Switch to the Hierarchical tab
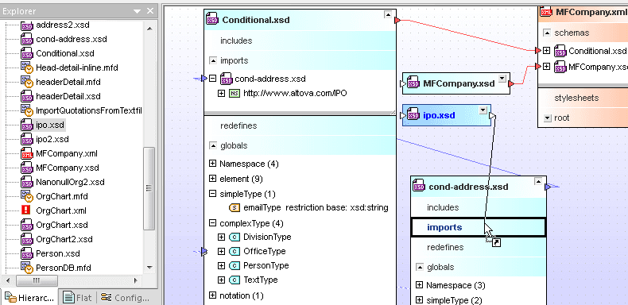Viewport: 628px width, 305px height. pyautogui.click(x=29, y=297)
